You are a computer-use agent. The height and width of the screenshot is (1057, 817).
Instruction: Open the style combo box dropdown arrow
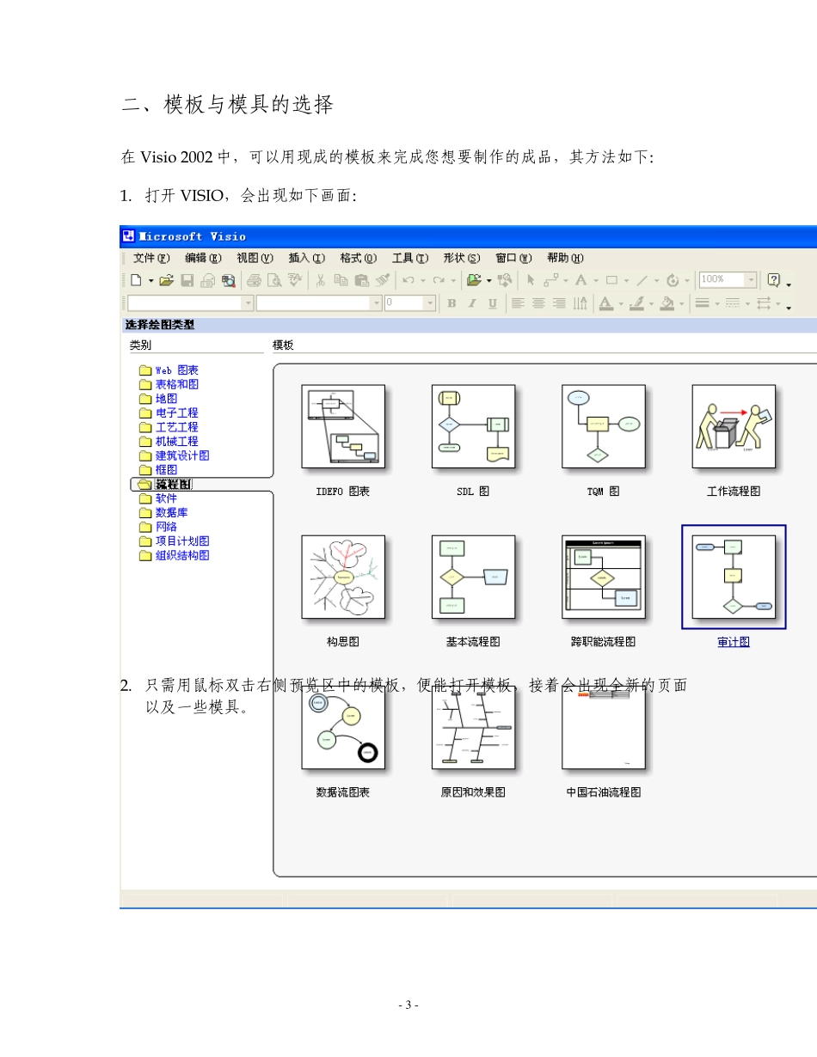point(248,302)
